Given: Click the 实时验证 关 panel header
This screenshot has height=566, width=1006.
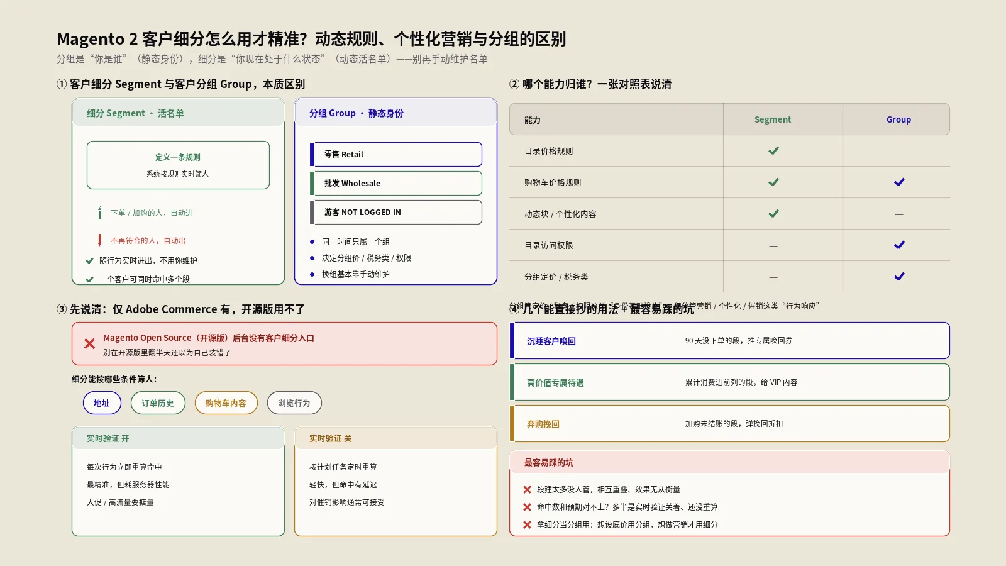Looking at the screenshot, I should click(395, 438).
